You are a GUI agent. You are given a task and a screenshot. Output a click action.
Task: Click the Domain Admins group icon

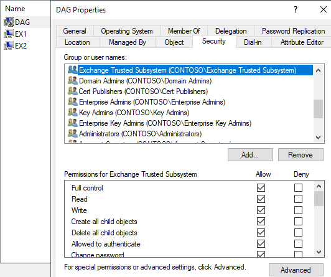coord(73,80)
